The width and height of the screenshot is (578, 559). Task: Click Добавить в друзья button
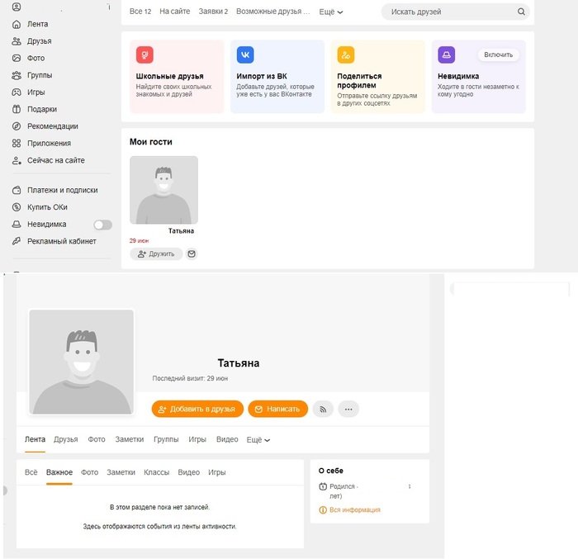coord(197,410)
